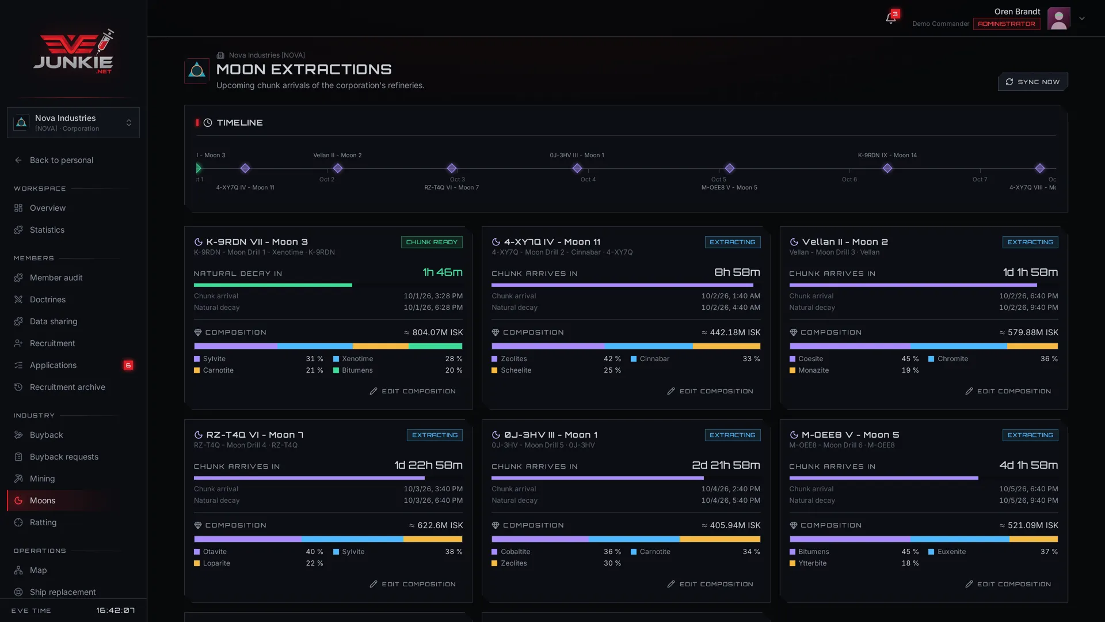1105x622 pixels.
Task: Go to Member audit page
Action: (73, 278)
